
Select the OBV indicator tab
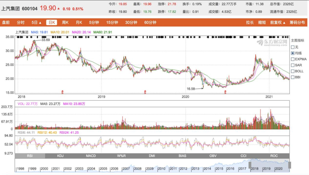coord(213,156)
